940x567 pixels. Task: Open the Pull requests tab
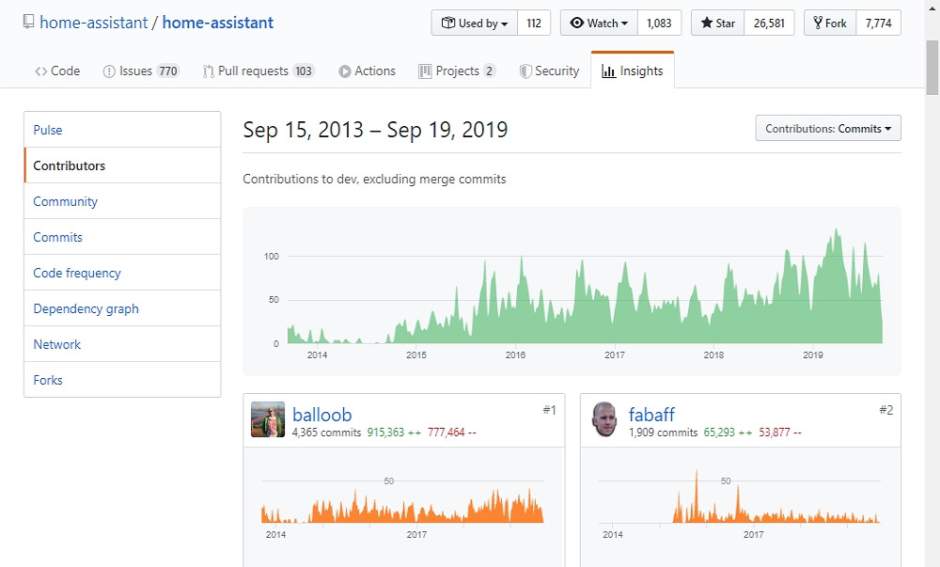tap(258, 71)
